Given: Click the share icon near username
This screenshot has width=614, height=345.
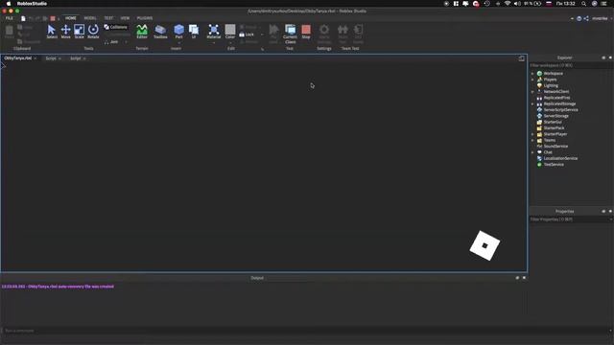Looking at the screenshot, I should click(x=586, y=18).
